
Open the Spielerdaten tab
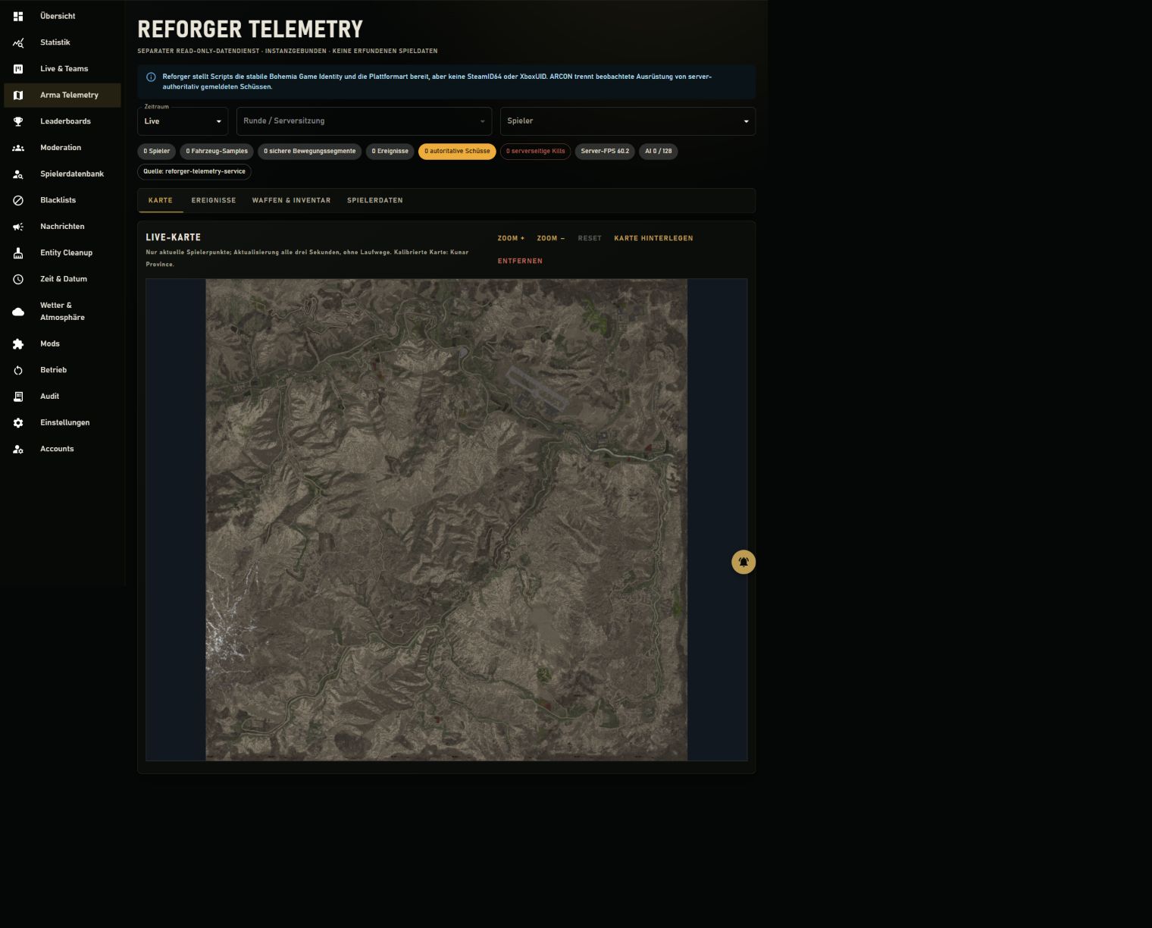coord(375,200)
